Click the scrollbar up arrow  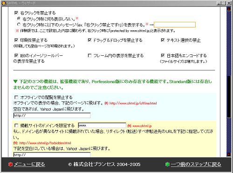[x=229, y=9]
